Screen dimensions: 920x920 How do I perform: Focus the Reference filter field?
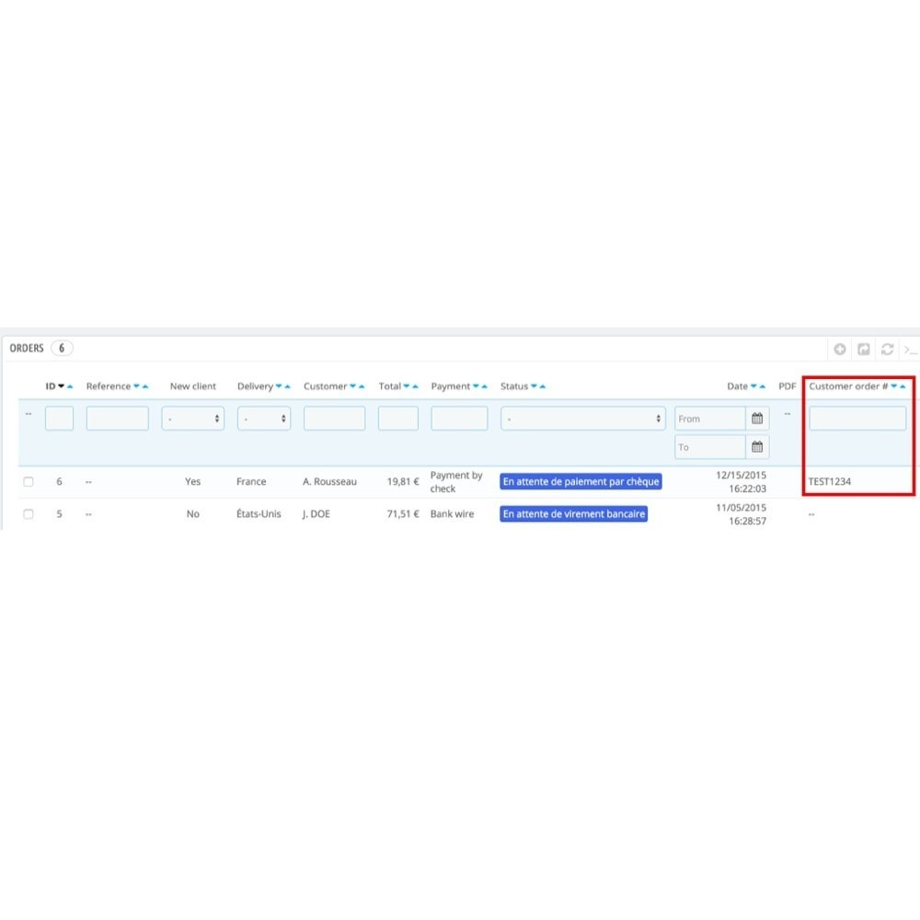[x=118, y=419]
